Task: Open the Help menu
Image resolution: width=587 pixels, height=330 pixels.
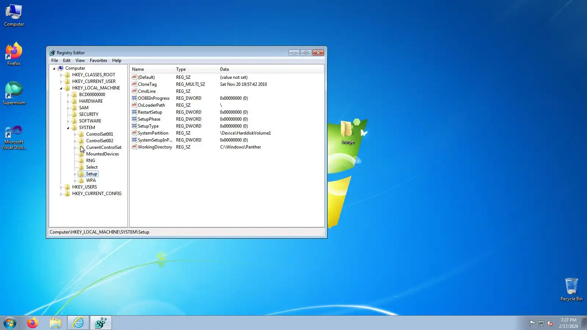Action: [x=117, y=60]
